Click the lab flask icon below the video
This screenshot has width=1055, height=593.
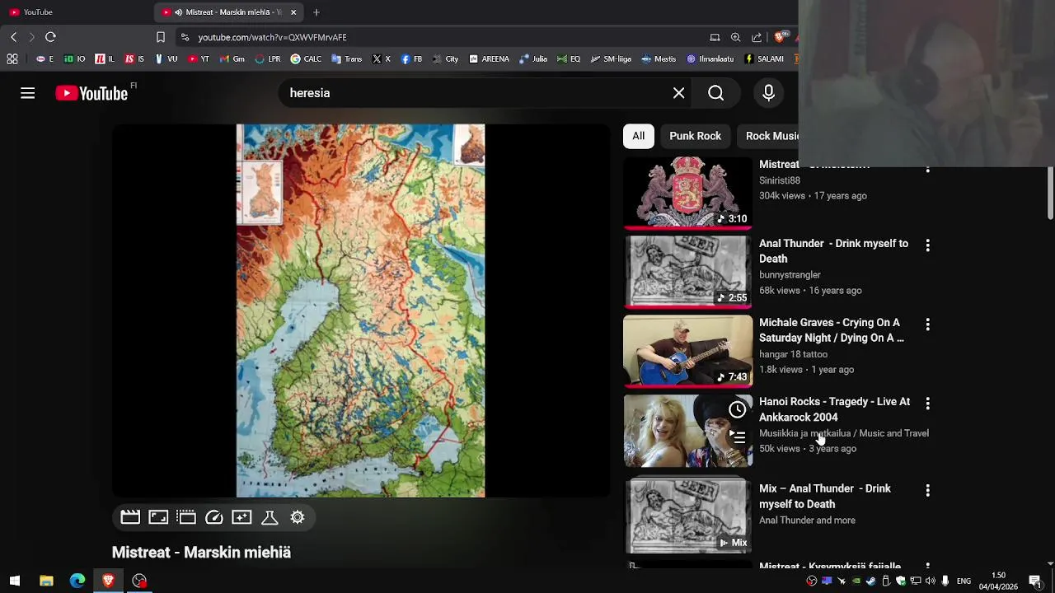pyautogui.click(x=270, y=517)
